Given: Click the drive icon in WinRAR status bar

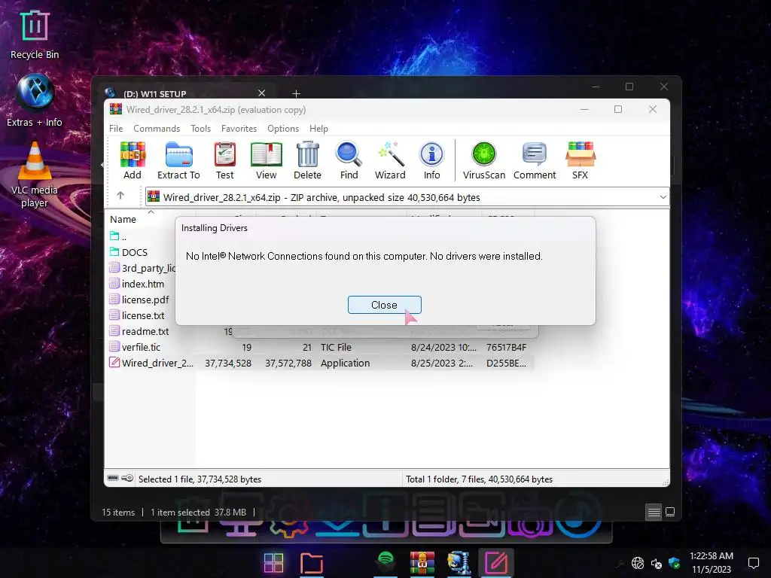Looking at the screenshot, I should [x=113, y=478].
